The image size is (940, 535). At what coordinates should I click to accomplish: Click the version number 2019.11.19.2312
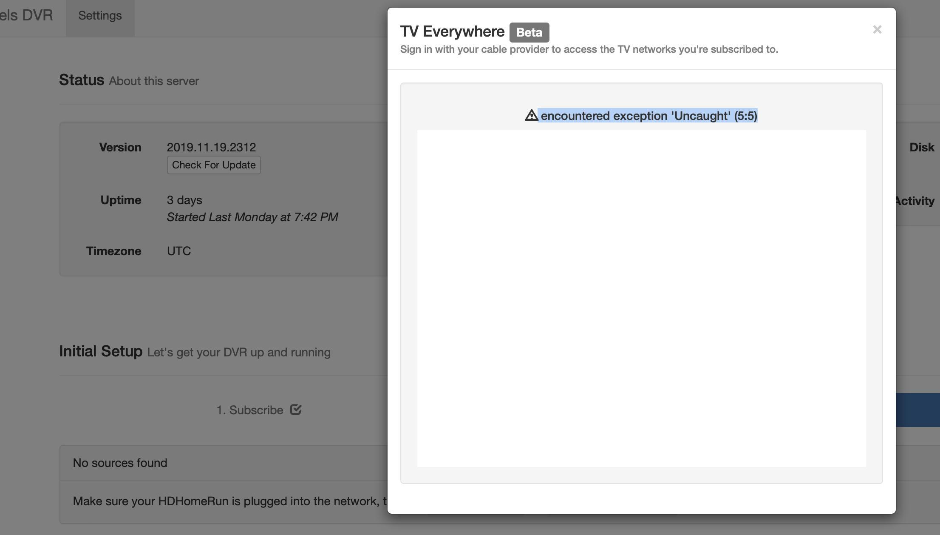point(211,147)
